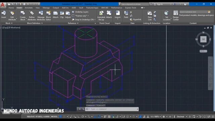Click the TOP face of the ViewCube
This screenshot has width=215, height=121.
click(203, 39)
